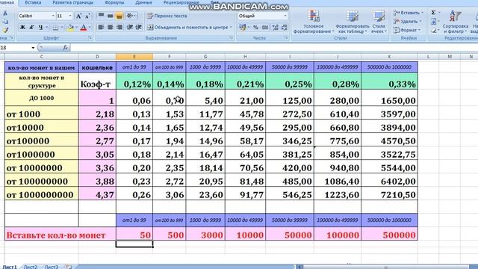Viewport: 478px width, 269px height.
Task: Click the insert new worksheet tab icon
Action: pos(69,267)
